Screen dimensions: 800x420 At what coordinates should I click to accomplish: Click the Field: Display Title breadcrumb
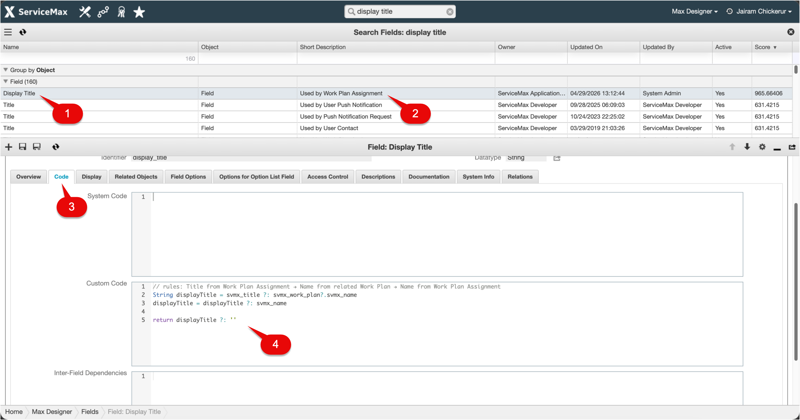[134, 412]
